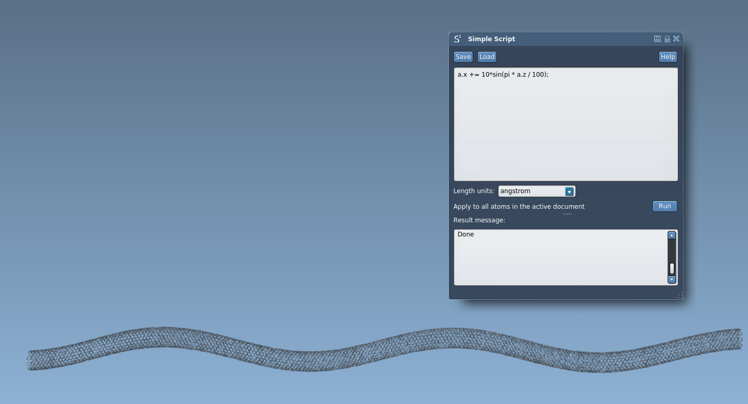Click the scroll down arrow in results
748x404 pixels.
(672, 280)
